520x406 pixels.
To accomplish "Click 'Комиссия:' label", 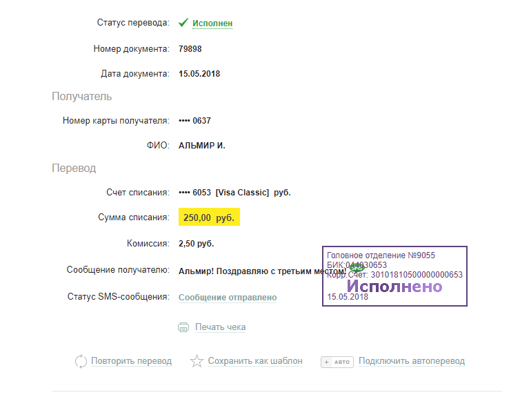I will [x=148, y=243].
